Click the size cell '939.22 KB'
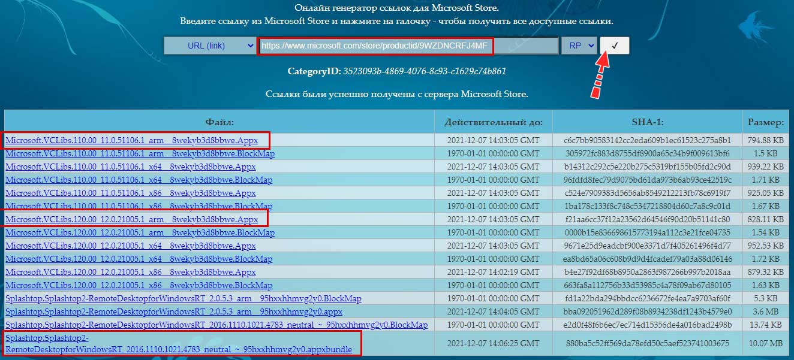794x360 pixels. coord(766,167)
